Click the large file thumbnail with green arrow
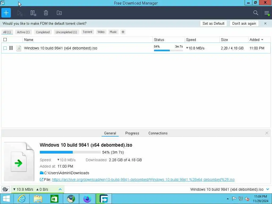Screen dimensions: 272x204 [x=19, y=162]
